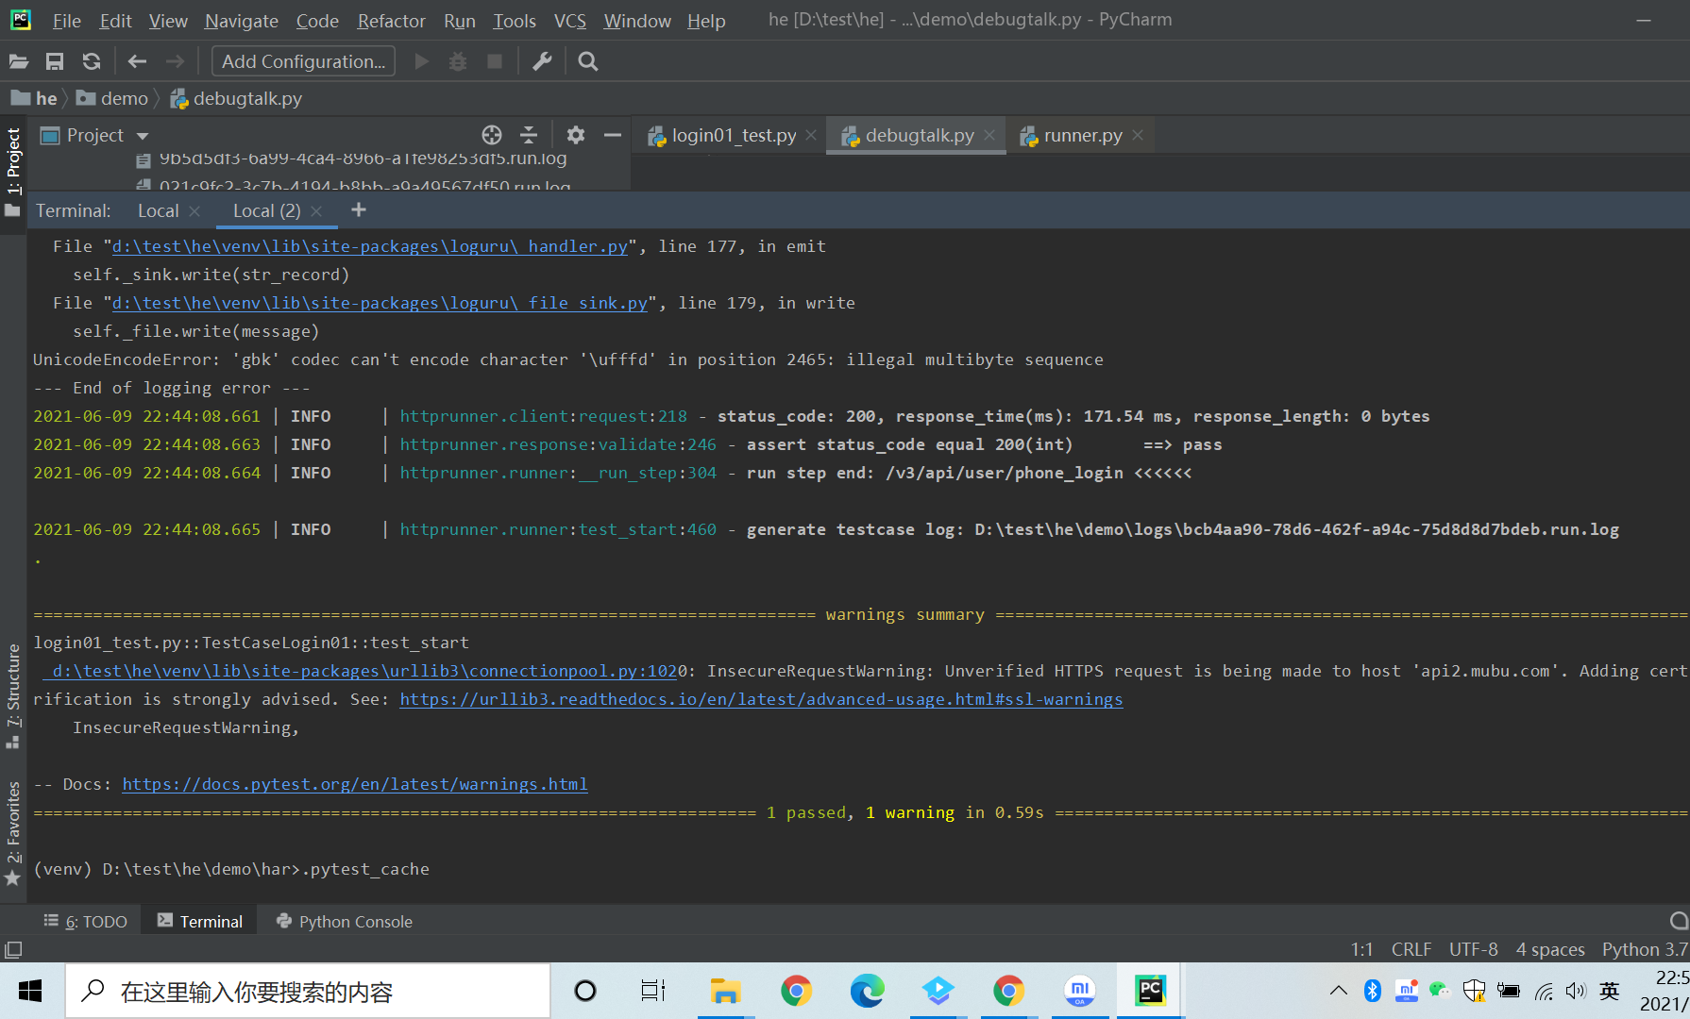Show hidden tray icons chevron
Viewport: 1690px width, 1019px height.
click(1338, 991)
